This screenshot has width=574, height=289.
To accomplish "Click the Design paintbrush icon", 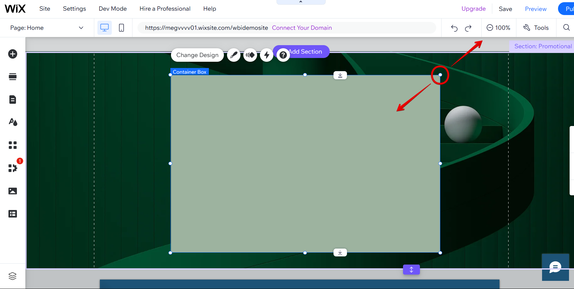I will 234,55.
